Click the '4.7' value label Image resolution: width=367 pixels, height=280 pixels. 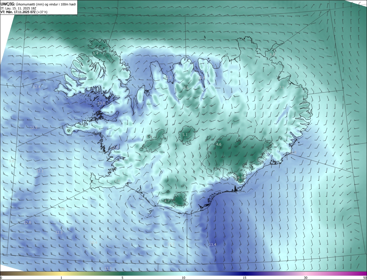167,201
